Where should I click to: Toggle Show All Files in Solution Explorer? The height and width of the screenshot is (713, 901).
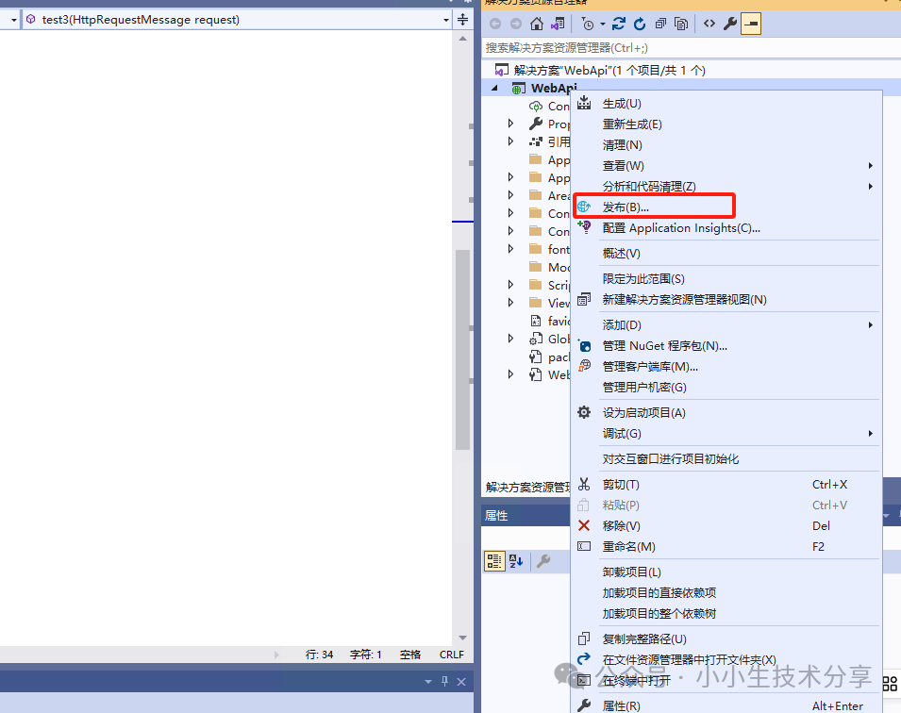tap(681, 24)
